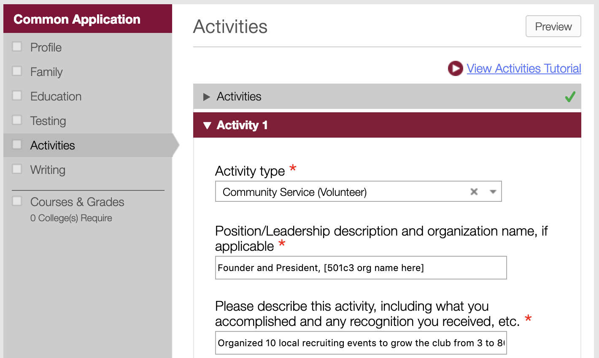Toggle the Family checkbox in sidebar

click(x=17, y=71)
